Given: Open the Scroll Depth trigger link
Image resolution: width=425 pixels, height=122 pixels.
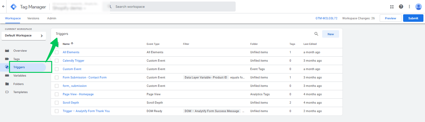Looking at the screenshot, I should coord(71,103).
